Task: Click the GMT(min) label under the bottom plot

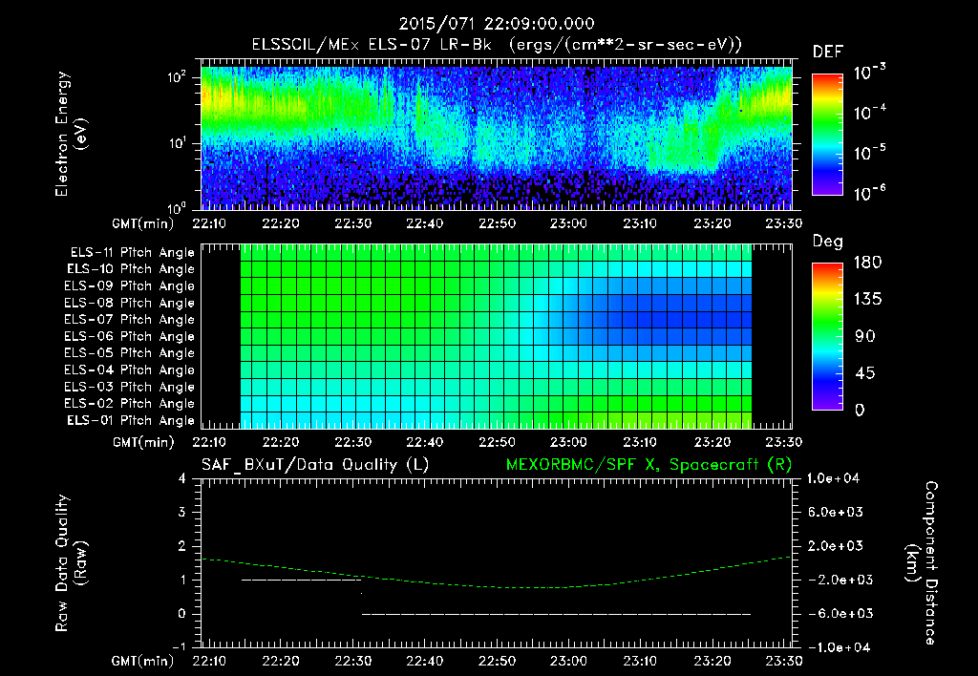Action: [x=143, y=661]
